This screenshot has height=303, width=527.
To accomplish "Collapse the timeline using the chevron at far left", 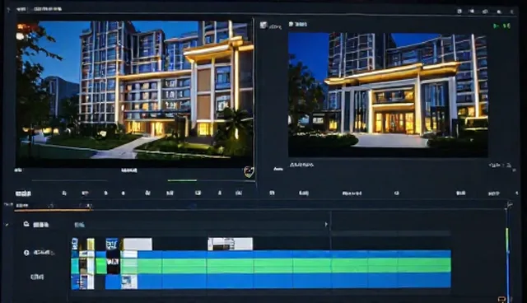I will point(7,224).
